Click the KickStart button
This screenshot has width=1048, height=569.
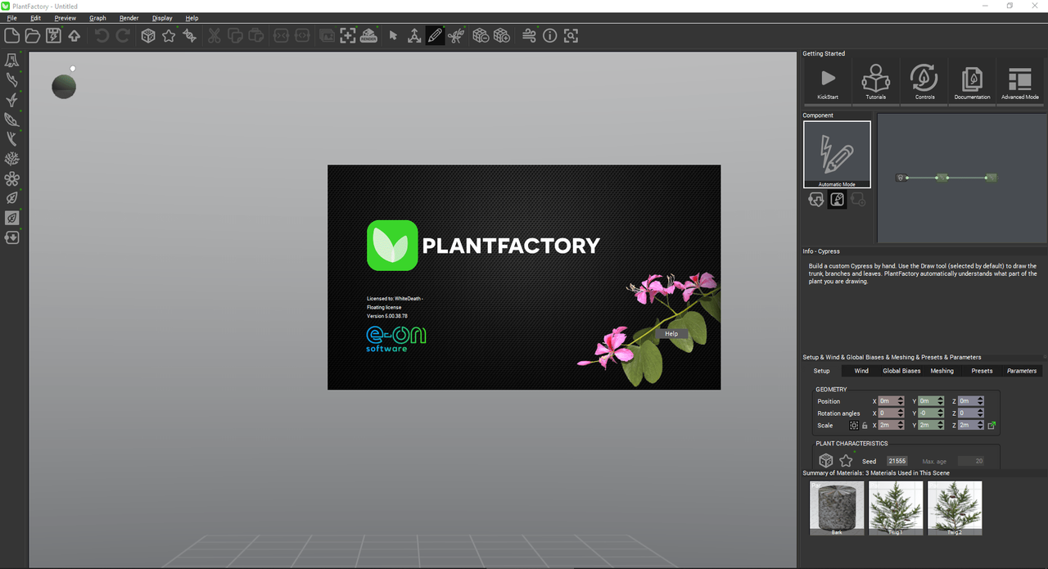(x=828, y=81)
